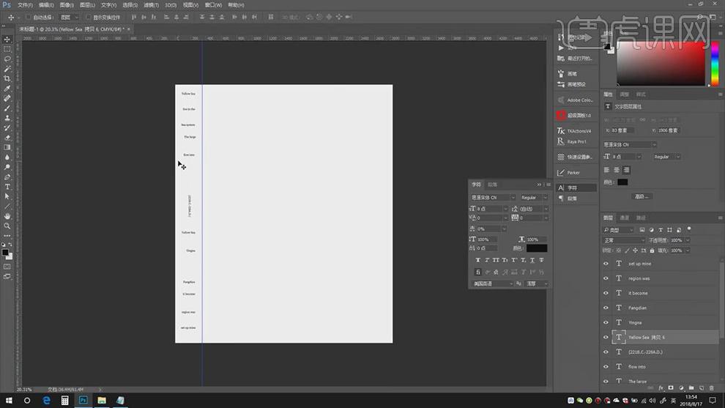725x408 pixels.
Task: Select the Brush tool
Action: (7, 108)
